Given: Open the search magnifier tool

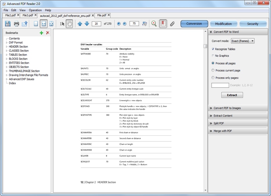Looking at the screenshot, I should [x=154, y=24].
